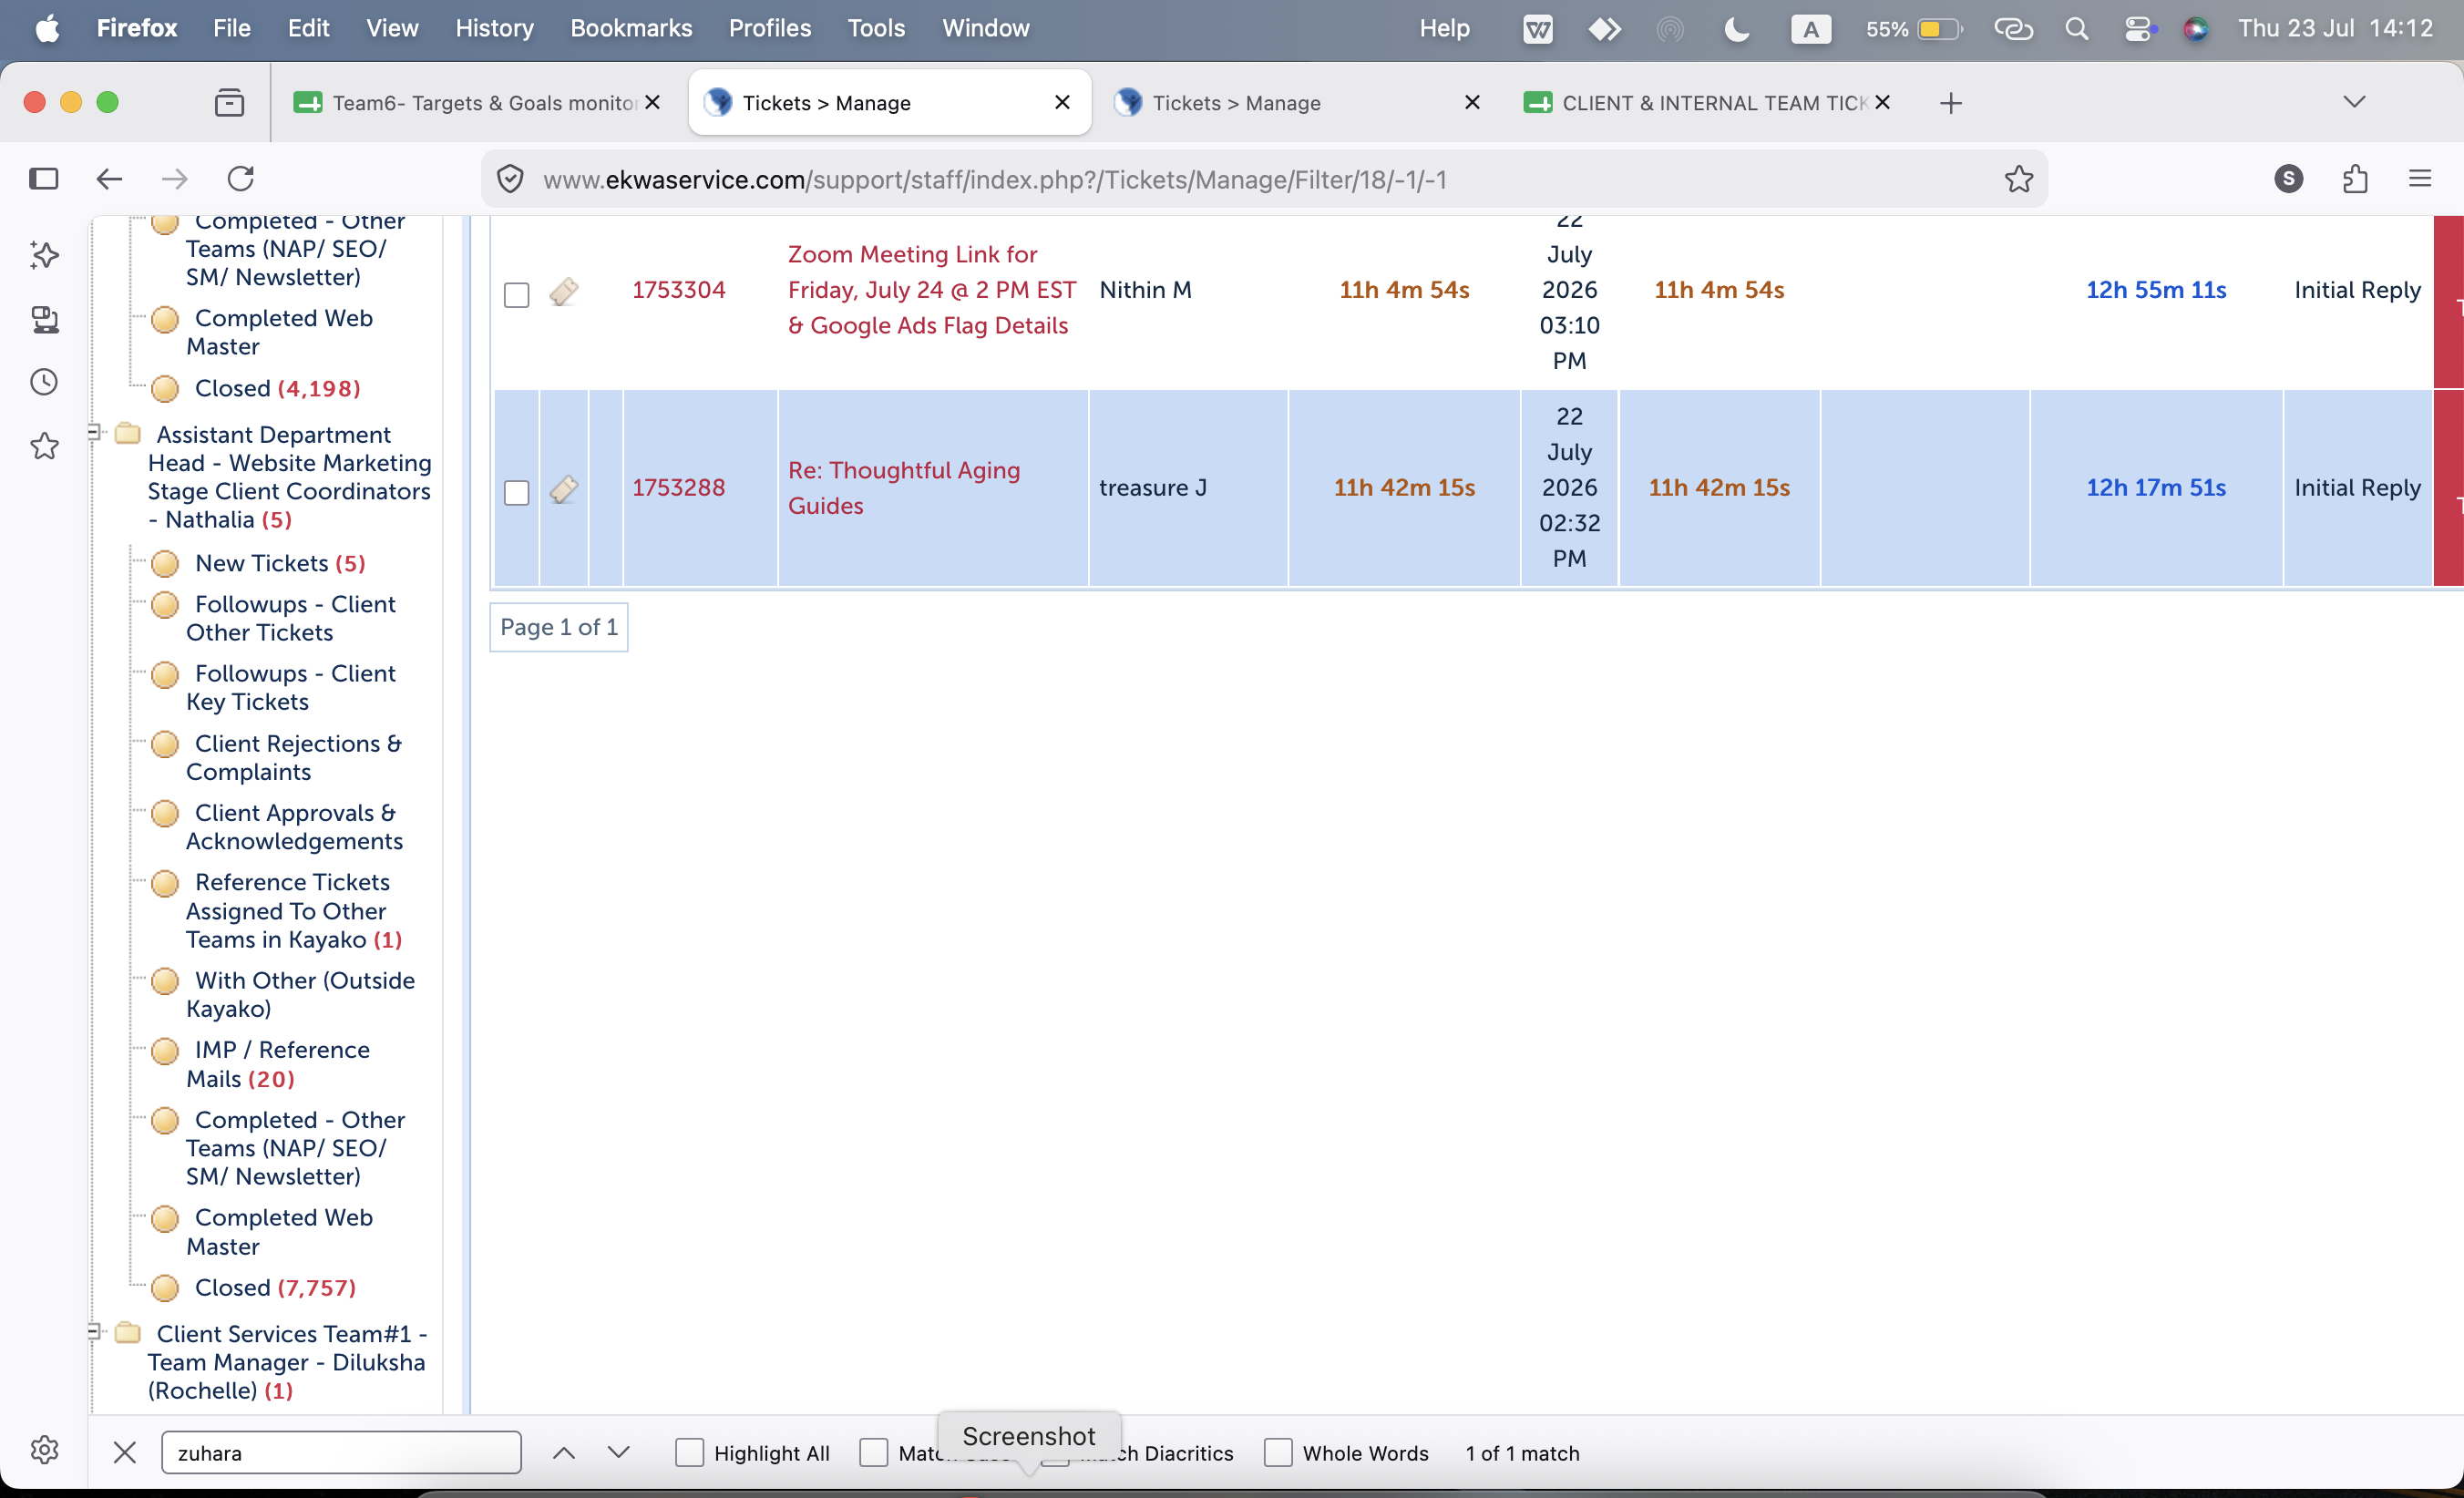Enable Highlight All in find bar
Image resolution: width=2464 pixels, height=1498 pixels.
[x=689, y=1452]
